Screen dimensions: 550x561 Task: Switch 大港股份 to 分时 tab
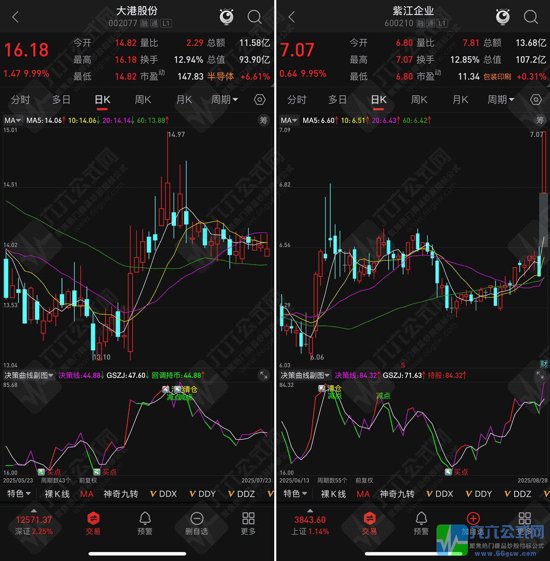20,99
